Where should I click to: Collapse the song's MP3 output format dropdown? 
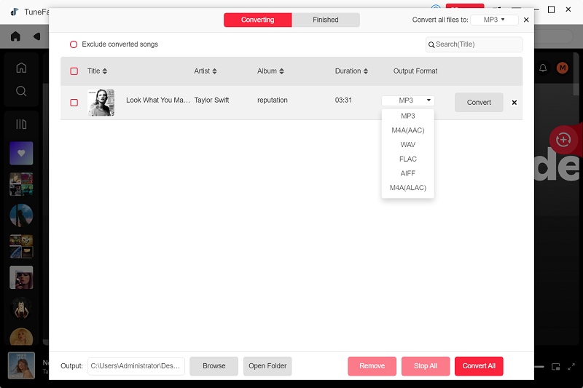point(408,100)
